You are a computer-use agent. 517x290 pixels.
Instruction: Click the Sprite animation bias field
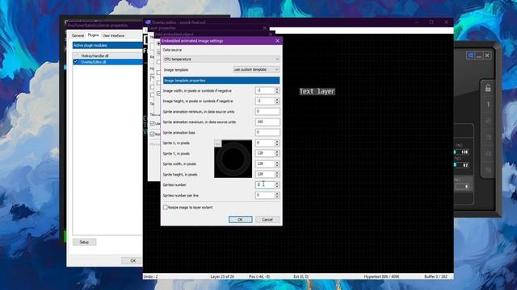pyautogui.click(x=267, y=132)
